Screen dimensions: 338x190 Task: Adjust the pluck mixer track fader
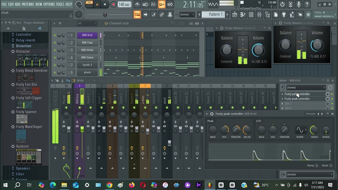(x=170, y=143)
